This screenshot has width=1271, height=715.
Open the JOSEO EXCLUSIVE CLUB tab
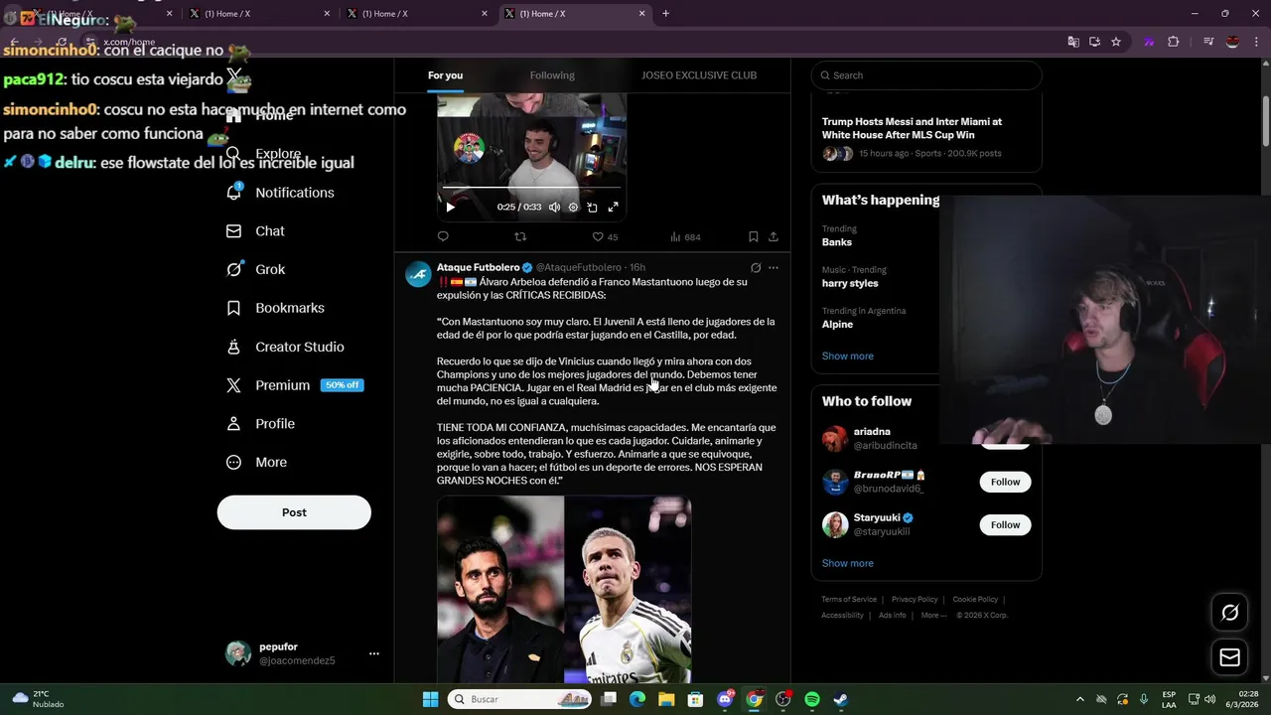699,75
